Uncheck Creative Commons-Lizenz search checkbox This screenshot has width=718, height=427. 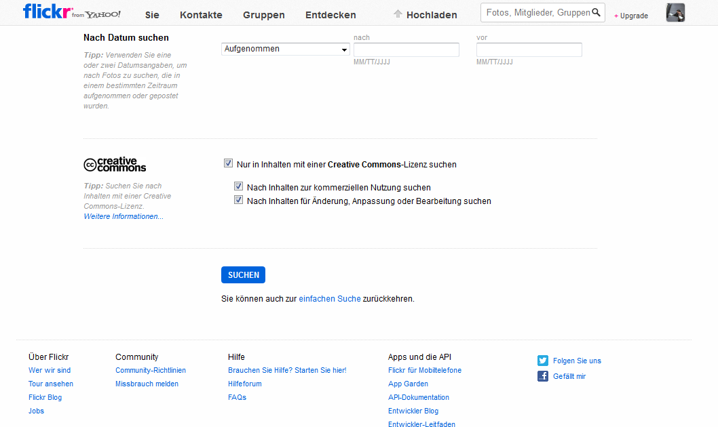[228, 163]
